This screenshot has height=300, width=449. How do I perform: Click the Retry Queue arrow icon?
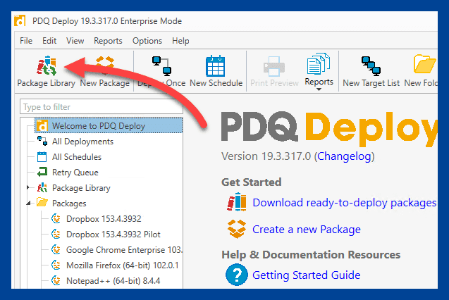click(42, 172)
